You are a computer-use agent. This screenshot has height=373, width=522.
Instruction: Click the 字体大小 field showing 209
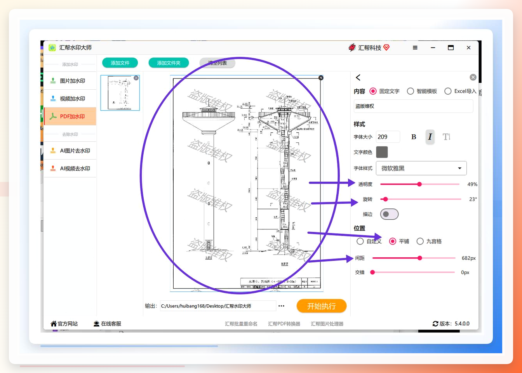click(x=388, y=137)
